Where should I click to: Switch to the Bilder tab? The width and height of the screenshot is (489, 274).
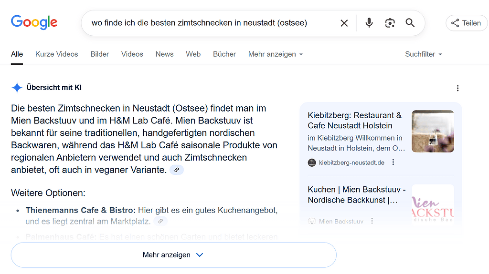point(99,54)
